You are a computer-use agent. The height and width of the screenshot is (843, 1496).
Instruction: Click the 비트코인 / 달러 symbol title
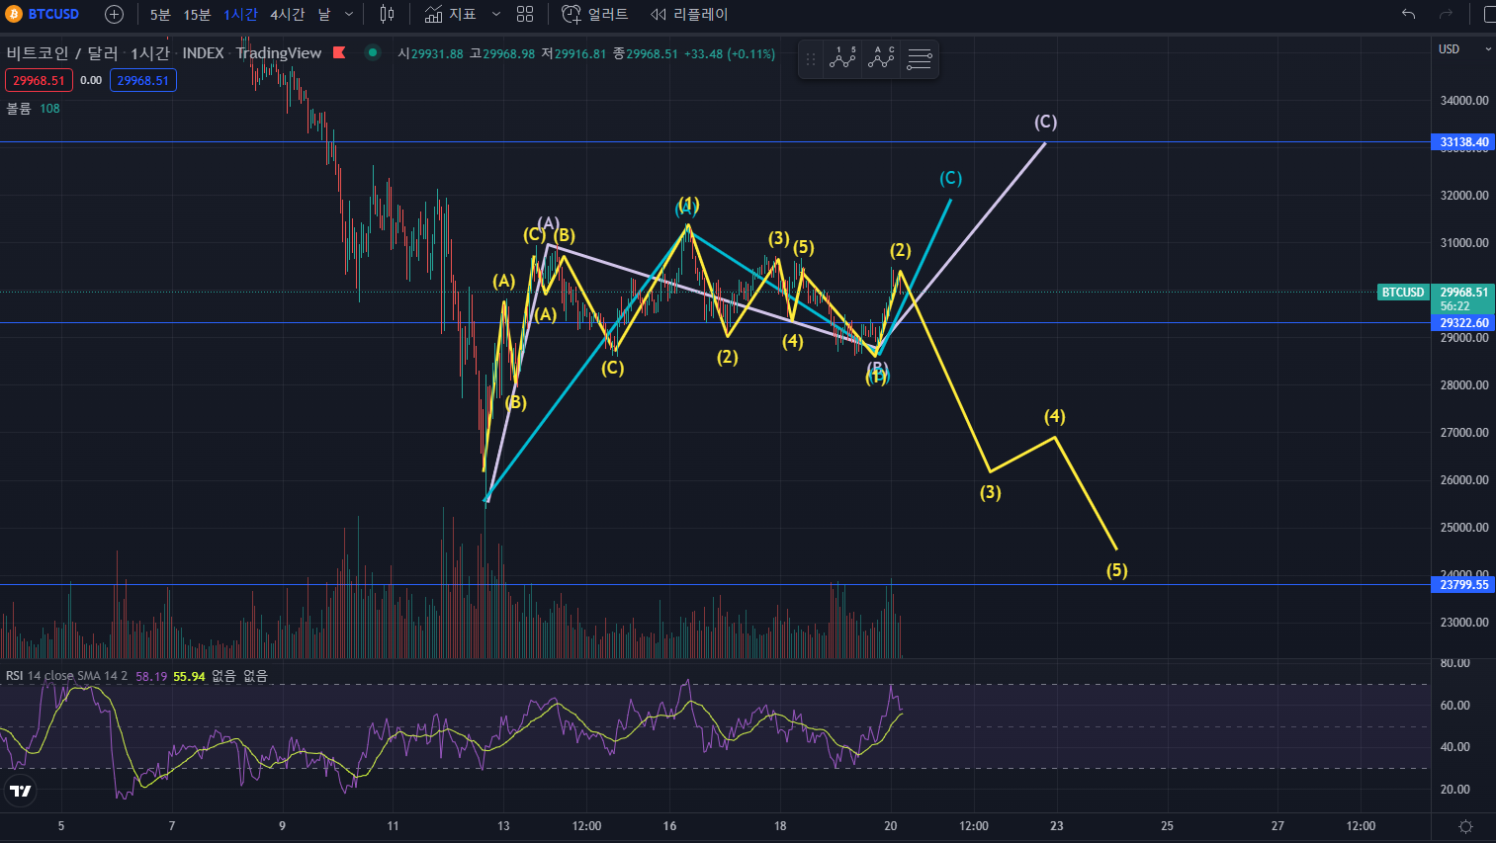pos(62,52)
